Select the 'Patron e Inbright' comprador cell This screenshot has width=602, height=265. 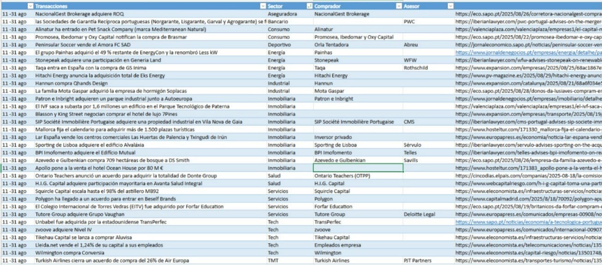[358, 99]
